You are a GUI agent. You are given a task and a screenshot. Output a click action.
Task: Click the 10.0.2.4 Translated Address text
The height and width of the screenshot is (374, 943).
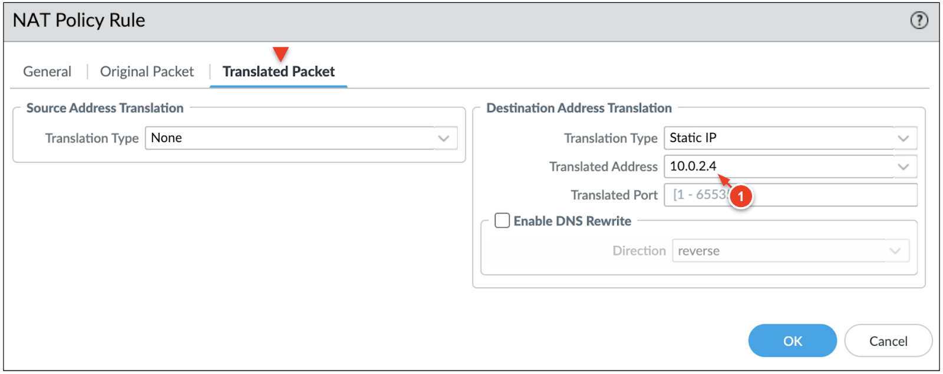[693, 166]
